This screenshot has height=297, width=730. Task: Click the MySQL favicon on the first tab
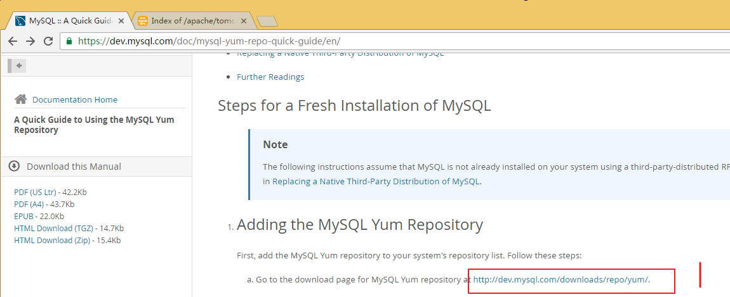20,21
